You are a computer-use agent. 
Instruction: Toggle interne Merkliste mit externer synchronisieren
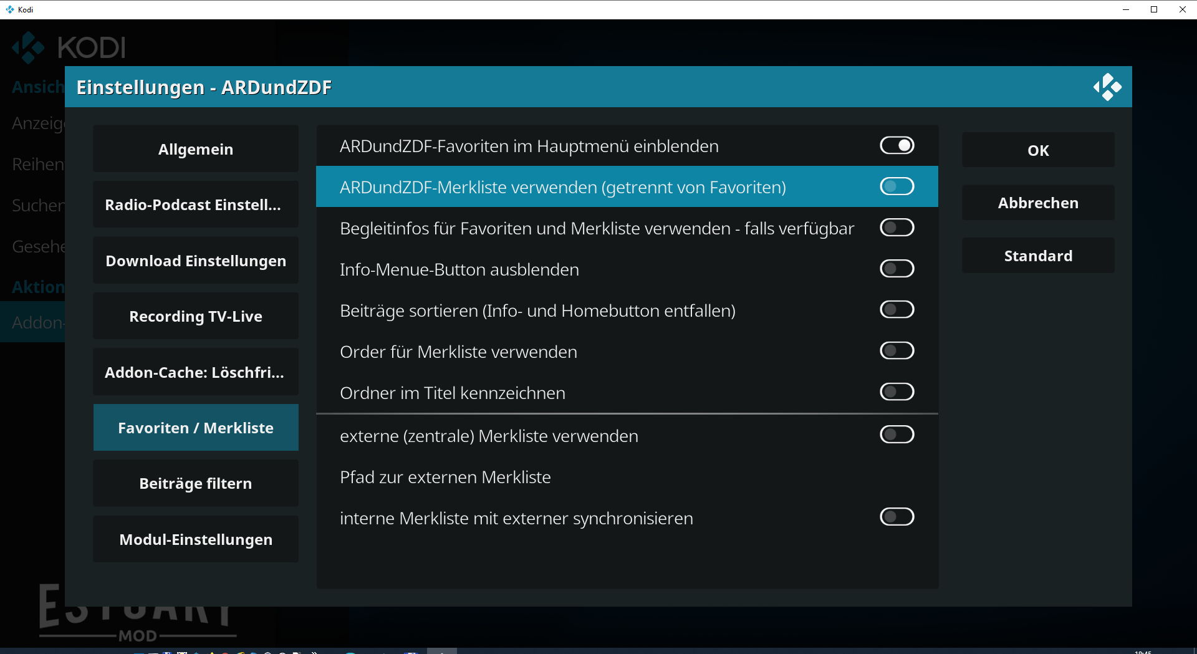pos(897,517)
